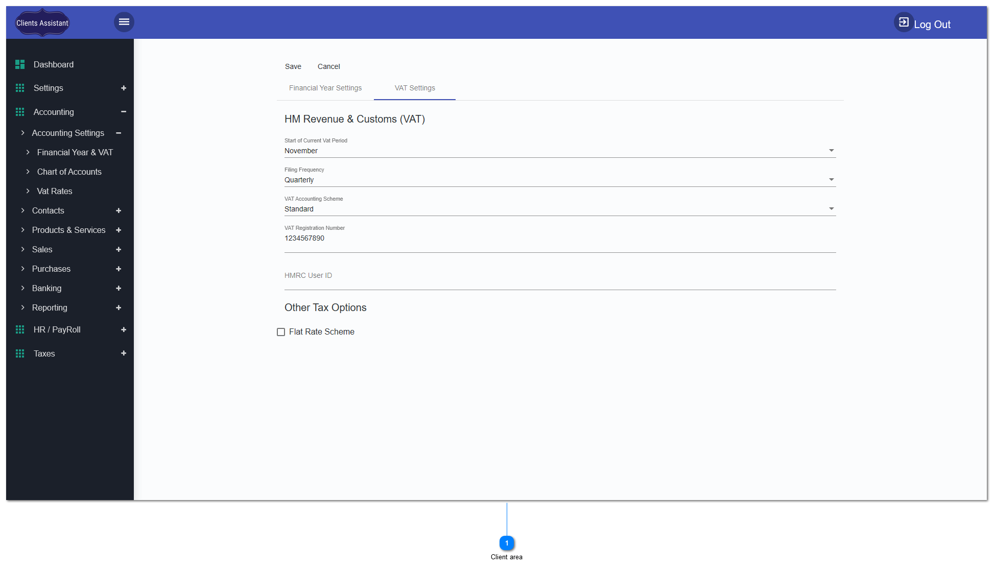Enable the Flat Rate Scheme checkbox
Viewport: 995px width, 569px height.
point(281,332)
